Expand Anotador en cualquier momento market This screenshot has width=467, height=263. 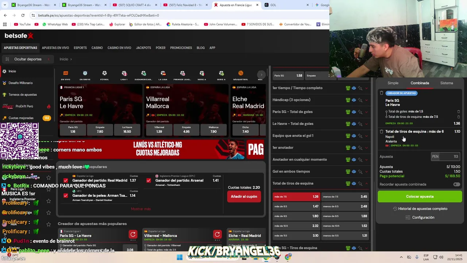tap(366, 160)
